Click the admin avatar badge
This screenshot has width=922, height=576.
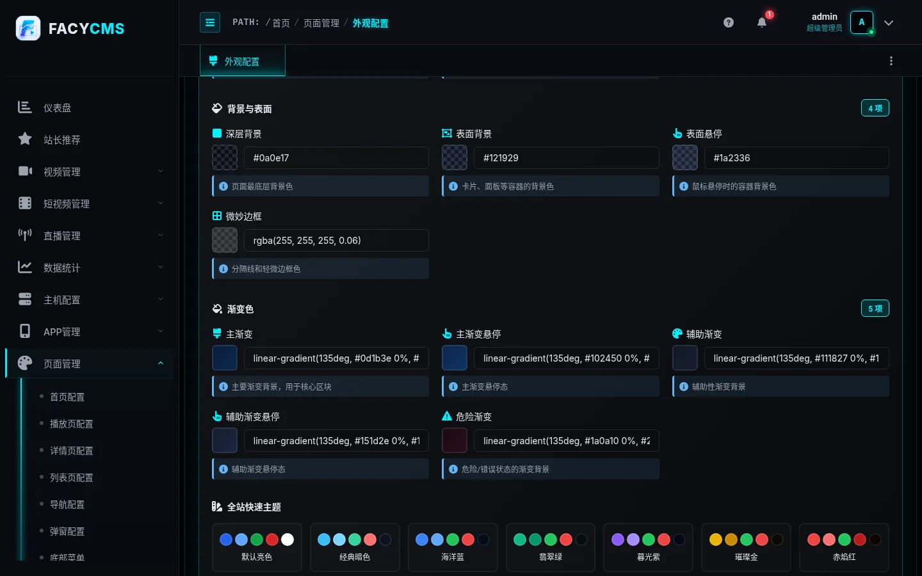862,22
